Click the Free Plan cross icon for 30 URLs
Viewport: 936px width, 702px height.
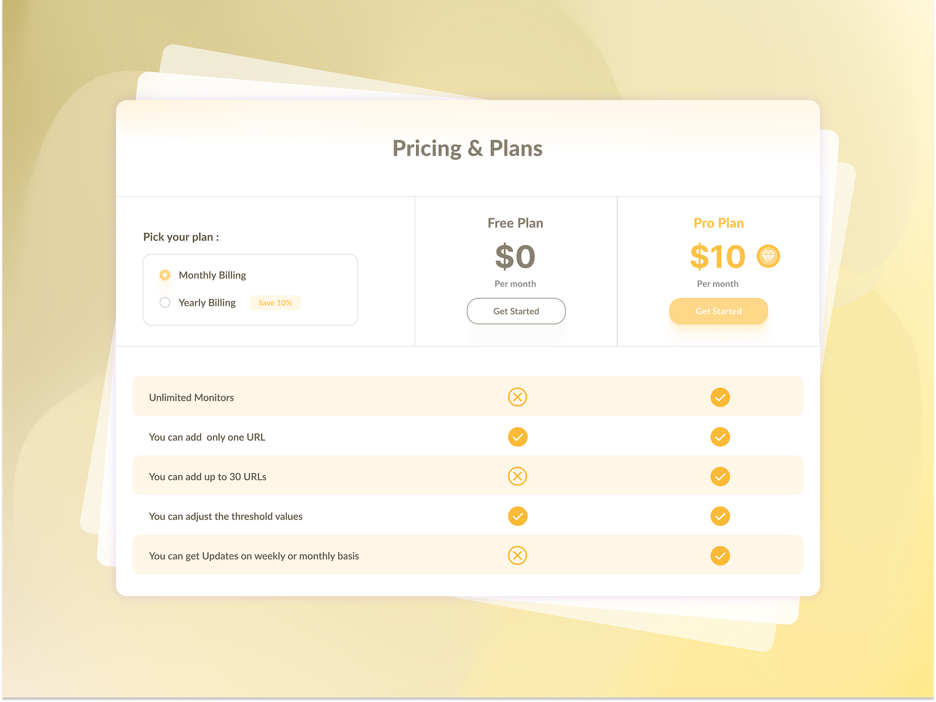(517, 476)
